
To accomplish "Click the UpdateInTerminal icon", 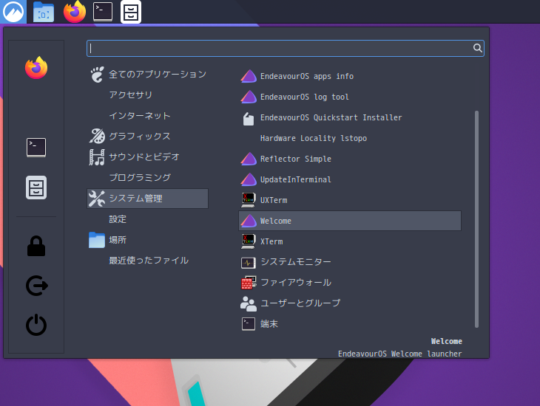I will click(249, 179).
